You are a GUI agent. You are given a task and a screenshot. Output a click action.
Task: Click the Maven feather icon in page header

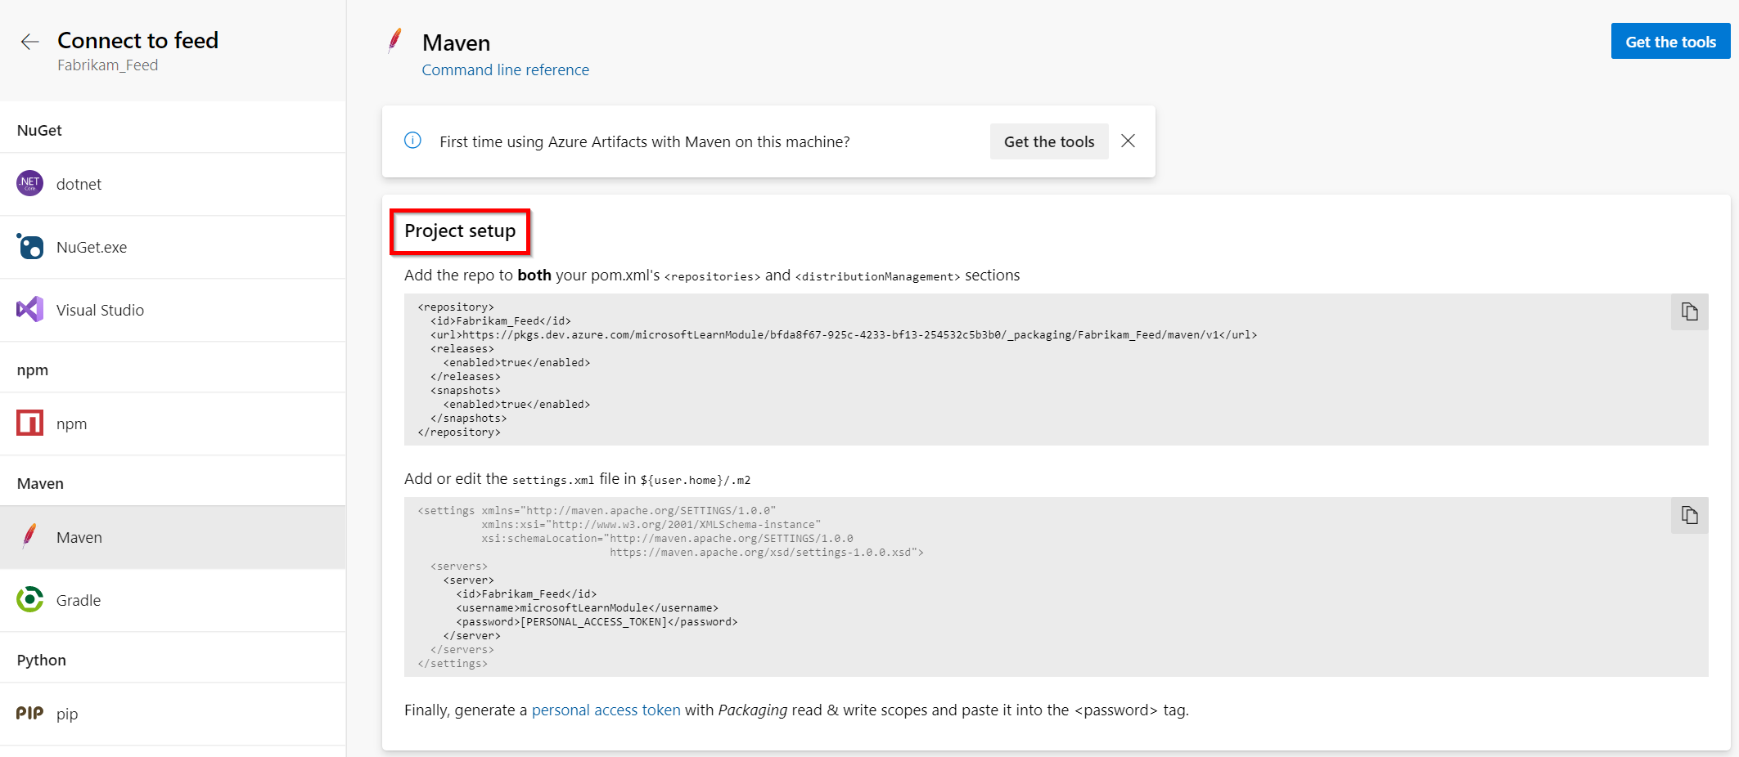point(395,41)
